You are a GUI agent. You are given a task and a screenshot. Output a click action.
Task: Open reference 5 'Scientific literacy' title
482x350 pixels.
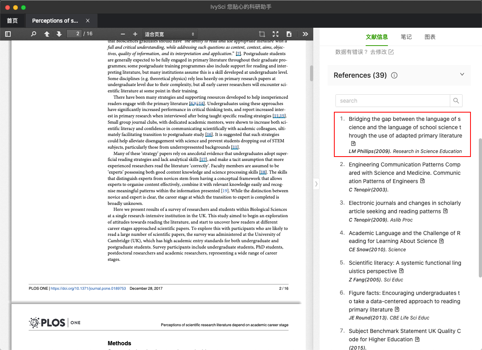pos(405,267)
